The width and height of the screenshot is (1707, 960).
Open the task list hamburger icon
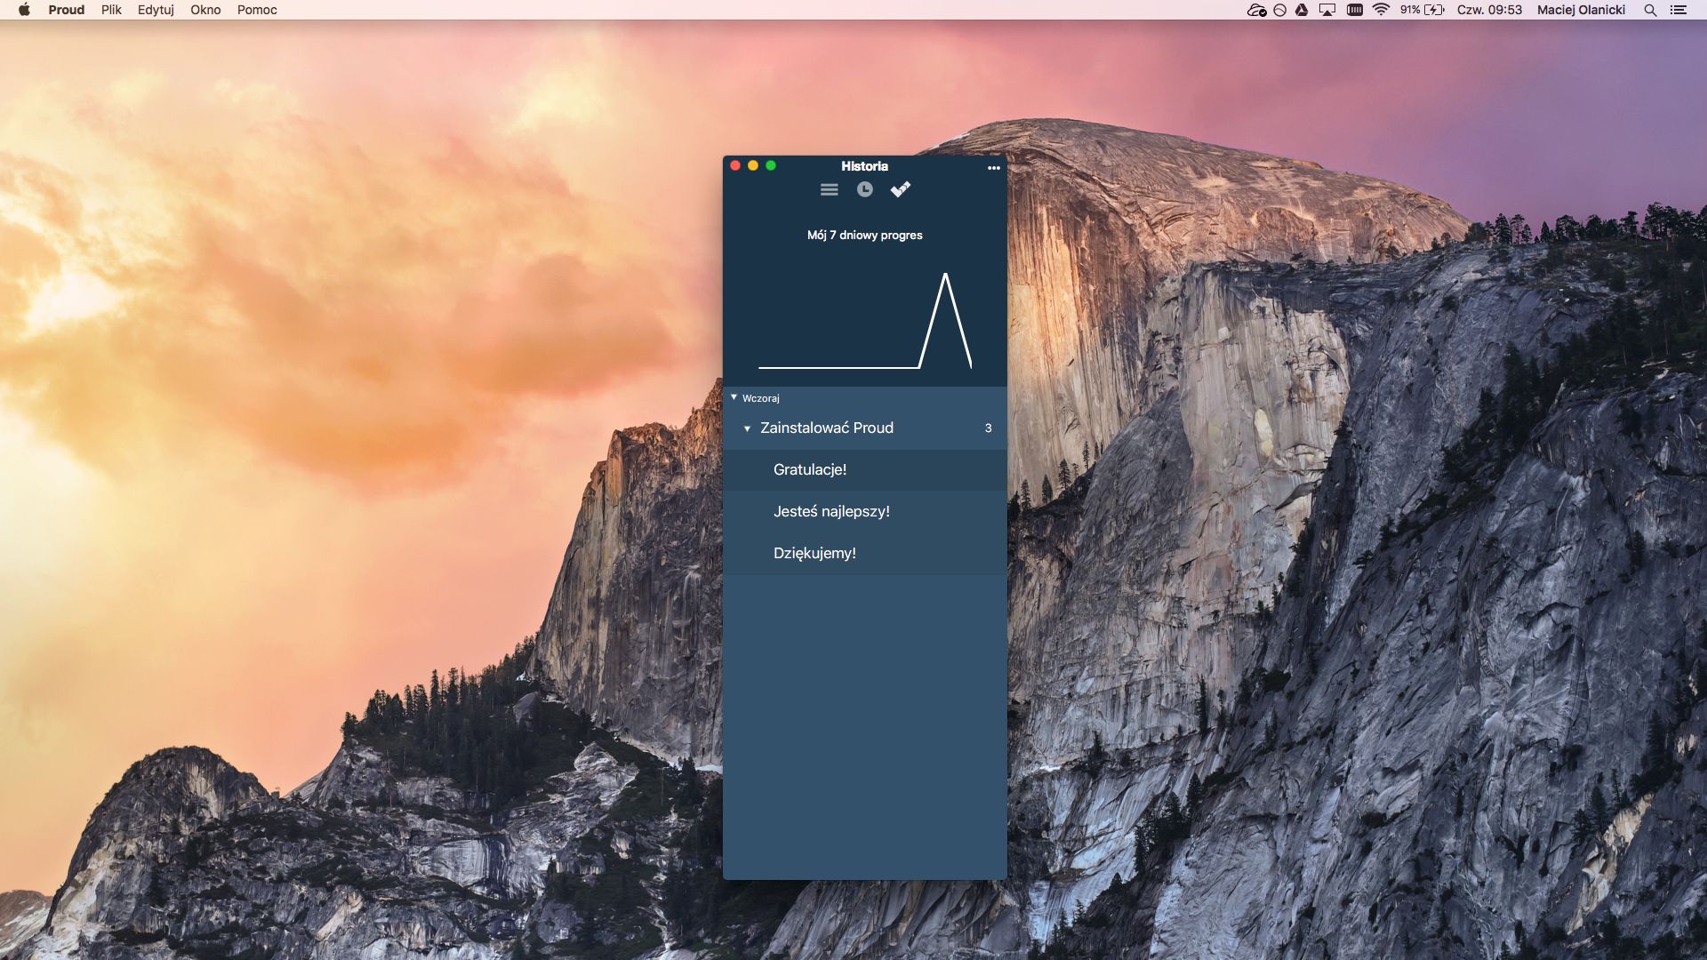[829, 189]
